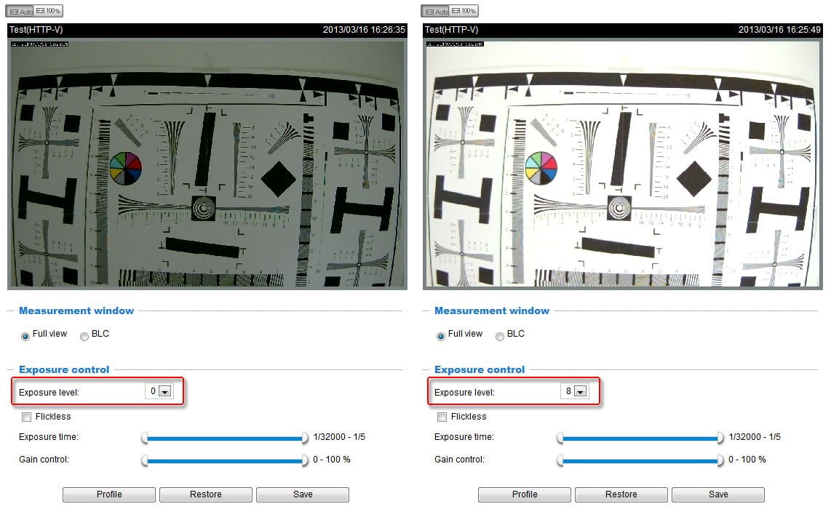Image resolution: width=831 pixels, height=509 pixels.
Task: Click right panel Gain control slider left handle
Action: point(560,460)
